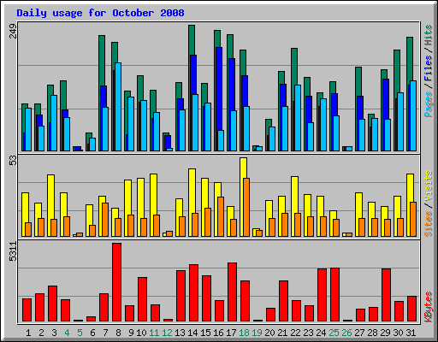This screenshot has height=342, width=438.
Task: Click the orange Sites legend label
Action: 429,224
